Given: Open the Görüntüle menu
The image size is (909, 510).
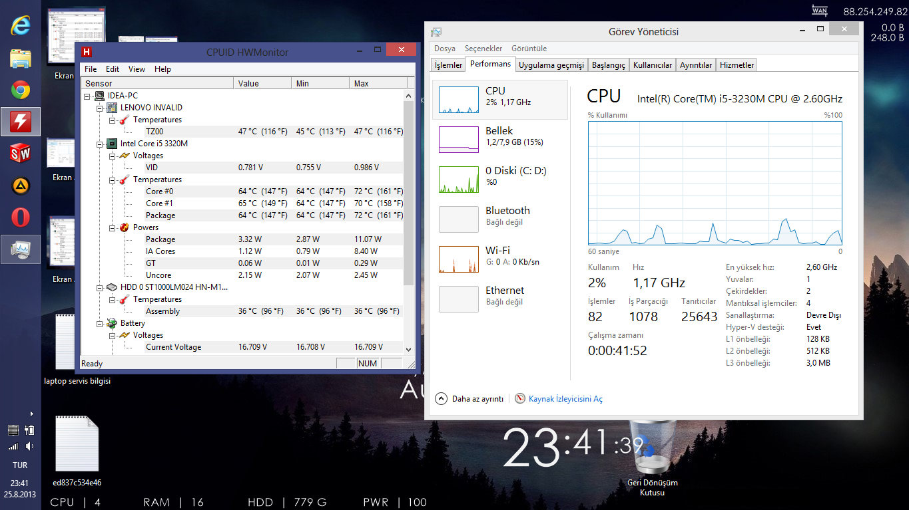Looking at the screenshot, I should [529, 49].
